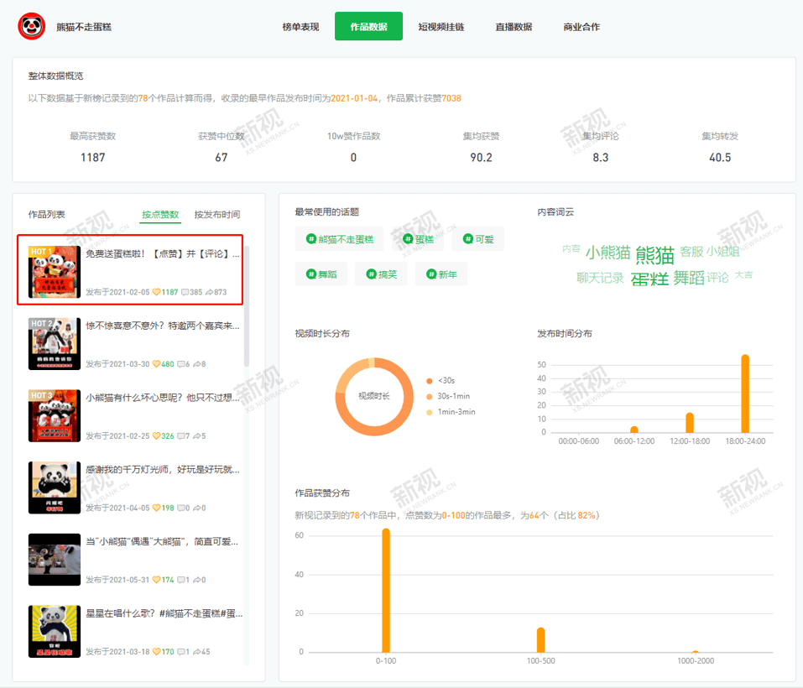The width and height of the screenshot is (803, 688).
Task: Click the heart icon on HOT 2 video
Action: coord(156,364)
